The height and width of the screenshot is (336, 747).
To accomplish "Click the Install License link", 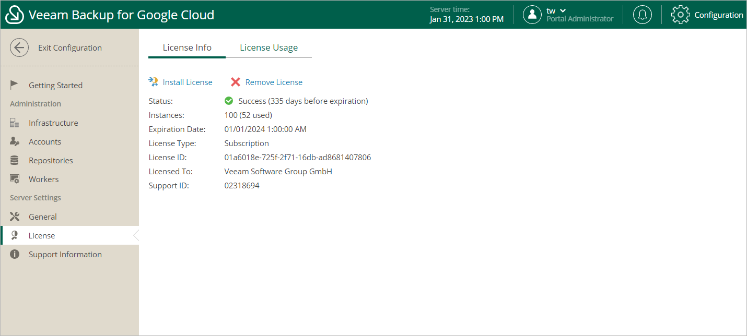I will [188, 82].
